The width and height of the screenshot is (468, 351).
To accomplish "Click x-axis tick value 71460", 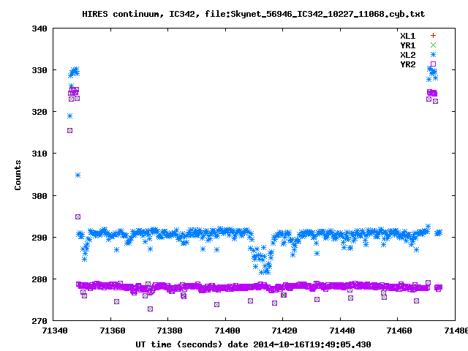I will tap(399, 331).
